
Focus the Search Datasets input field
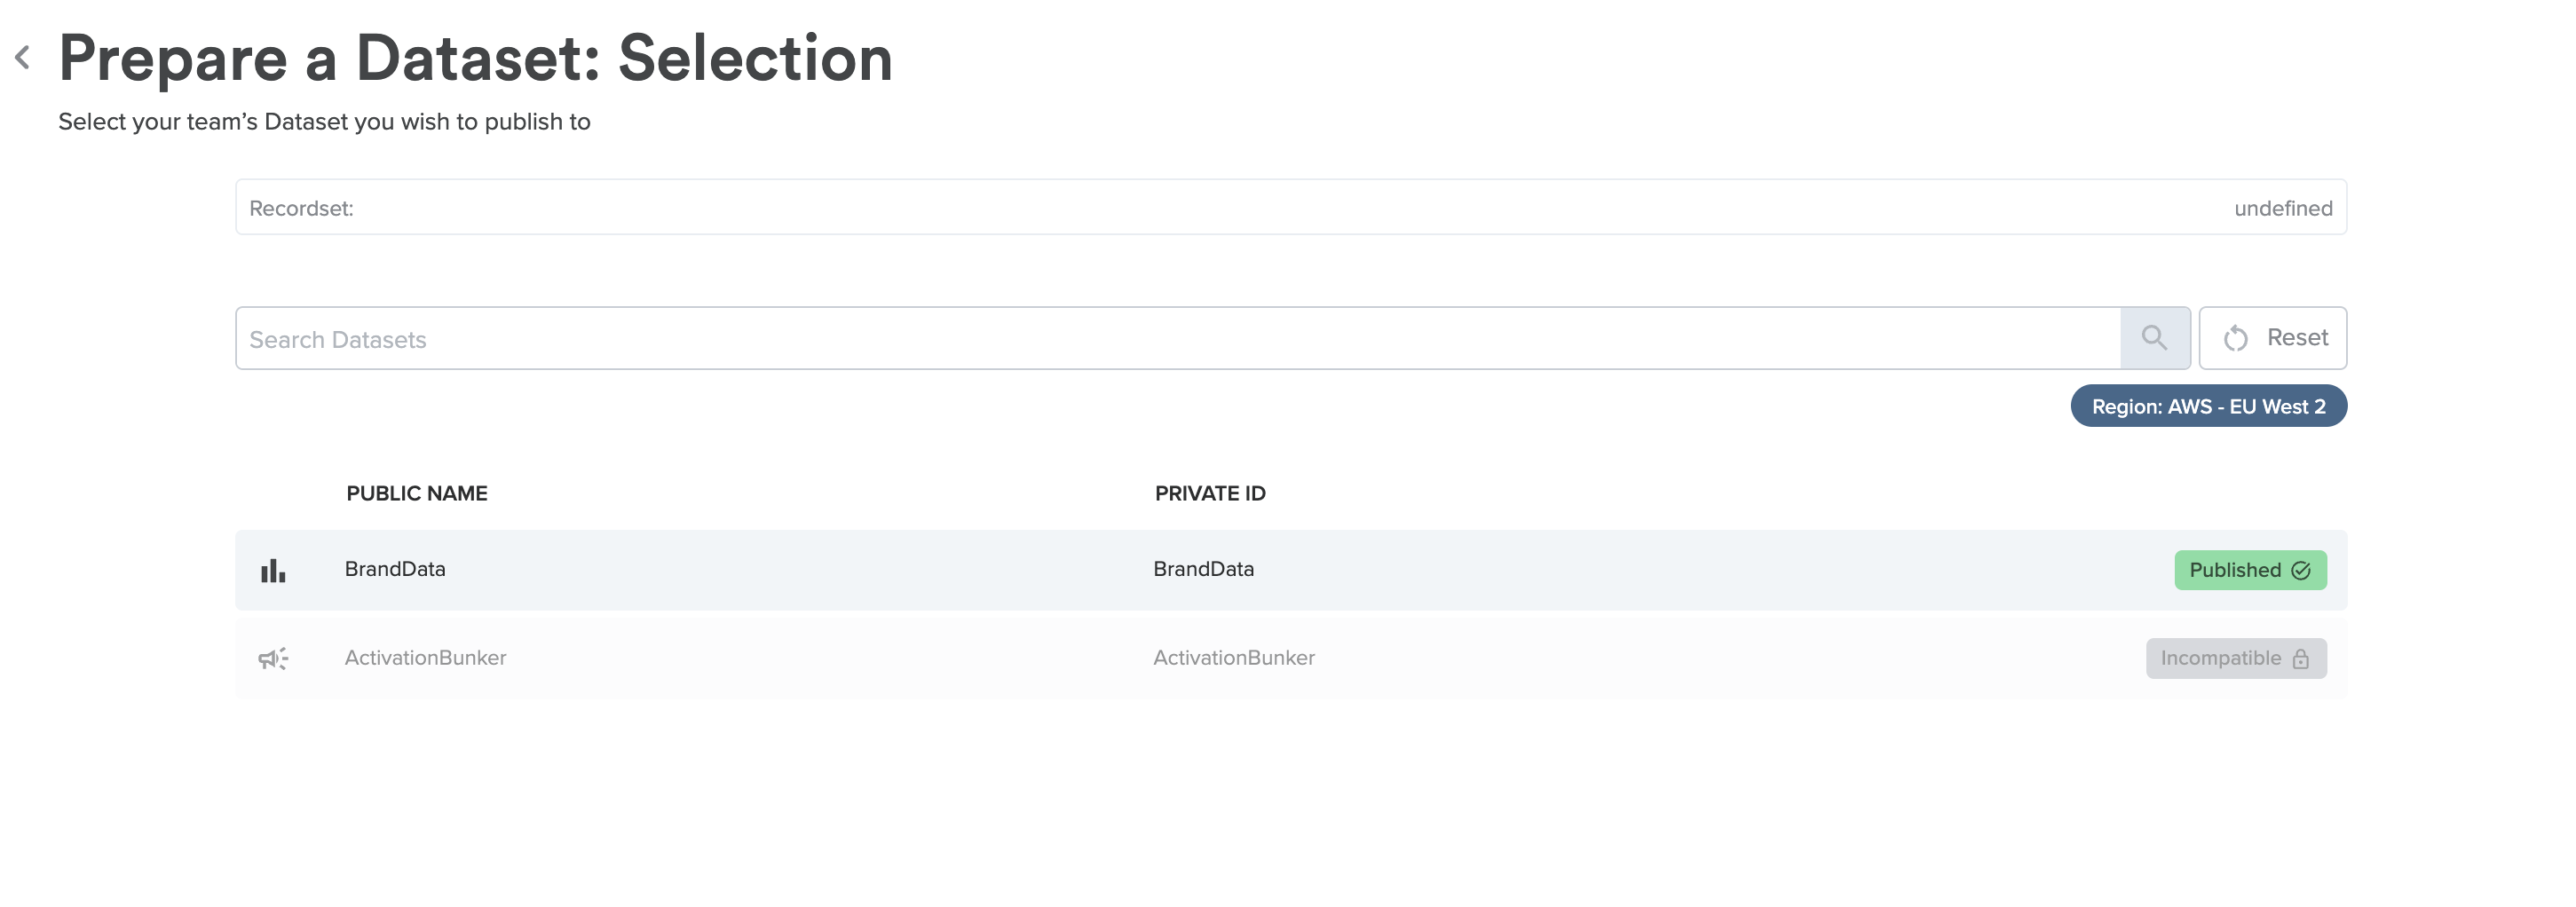1178,338
